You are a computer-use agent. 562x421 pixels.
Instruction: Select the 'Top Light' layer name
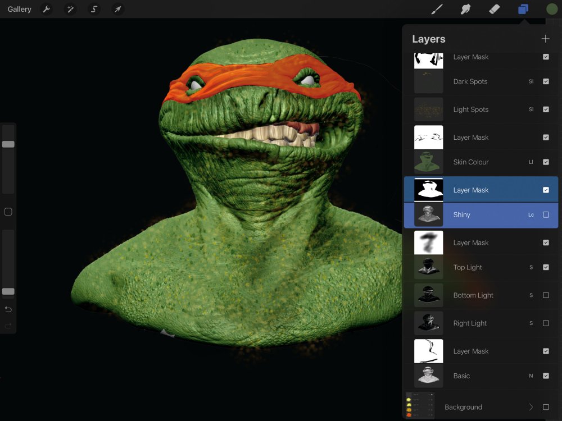[x=468, y=267]
